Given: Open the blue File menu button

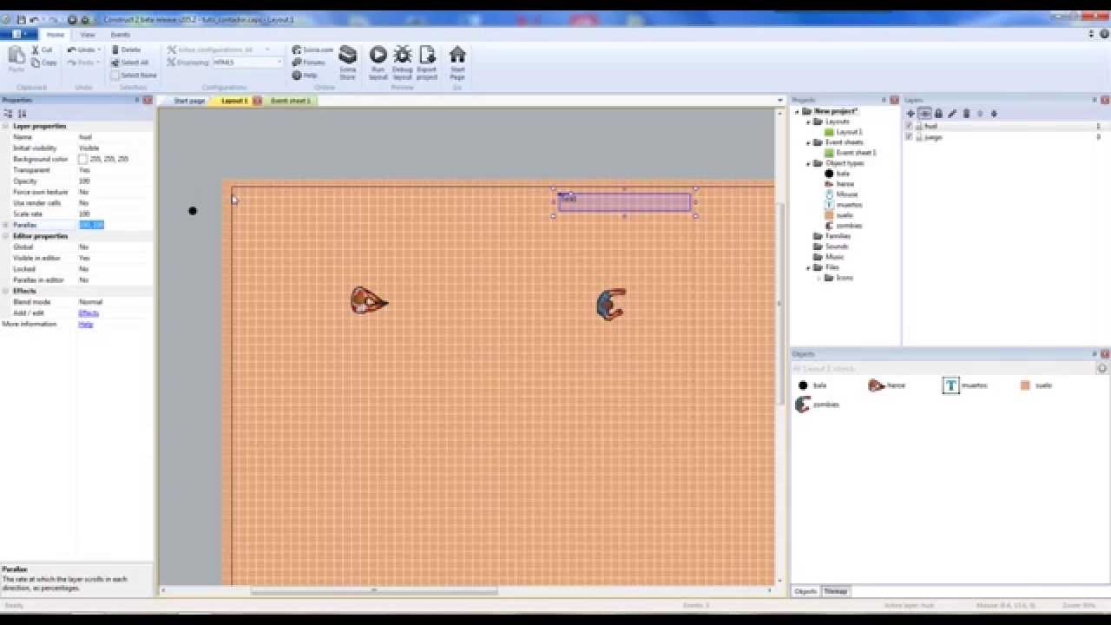Looking at the screenshot, I should [x=18, y=35].
